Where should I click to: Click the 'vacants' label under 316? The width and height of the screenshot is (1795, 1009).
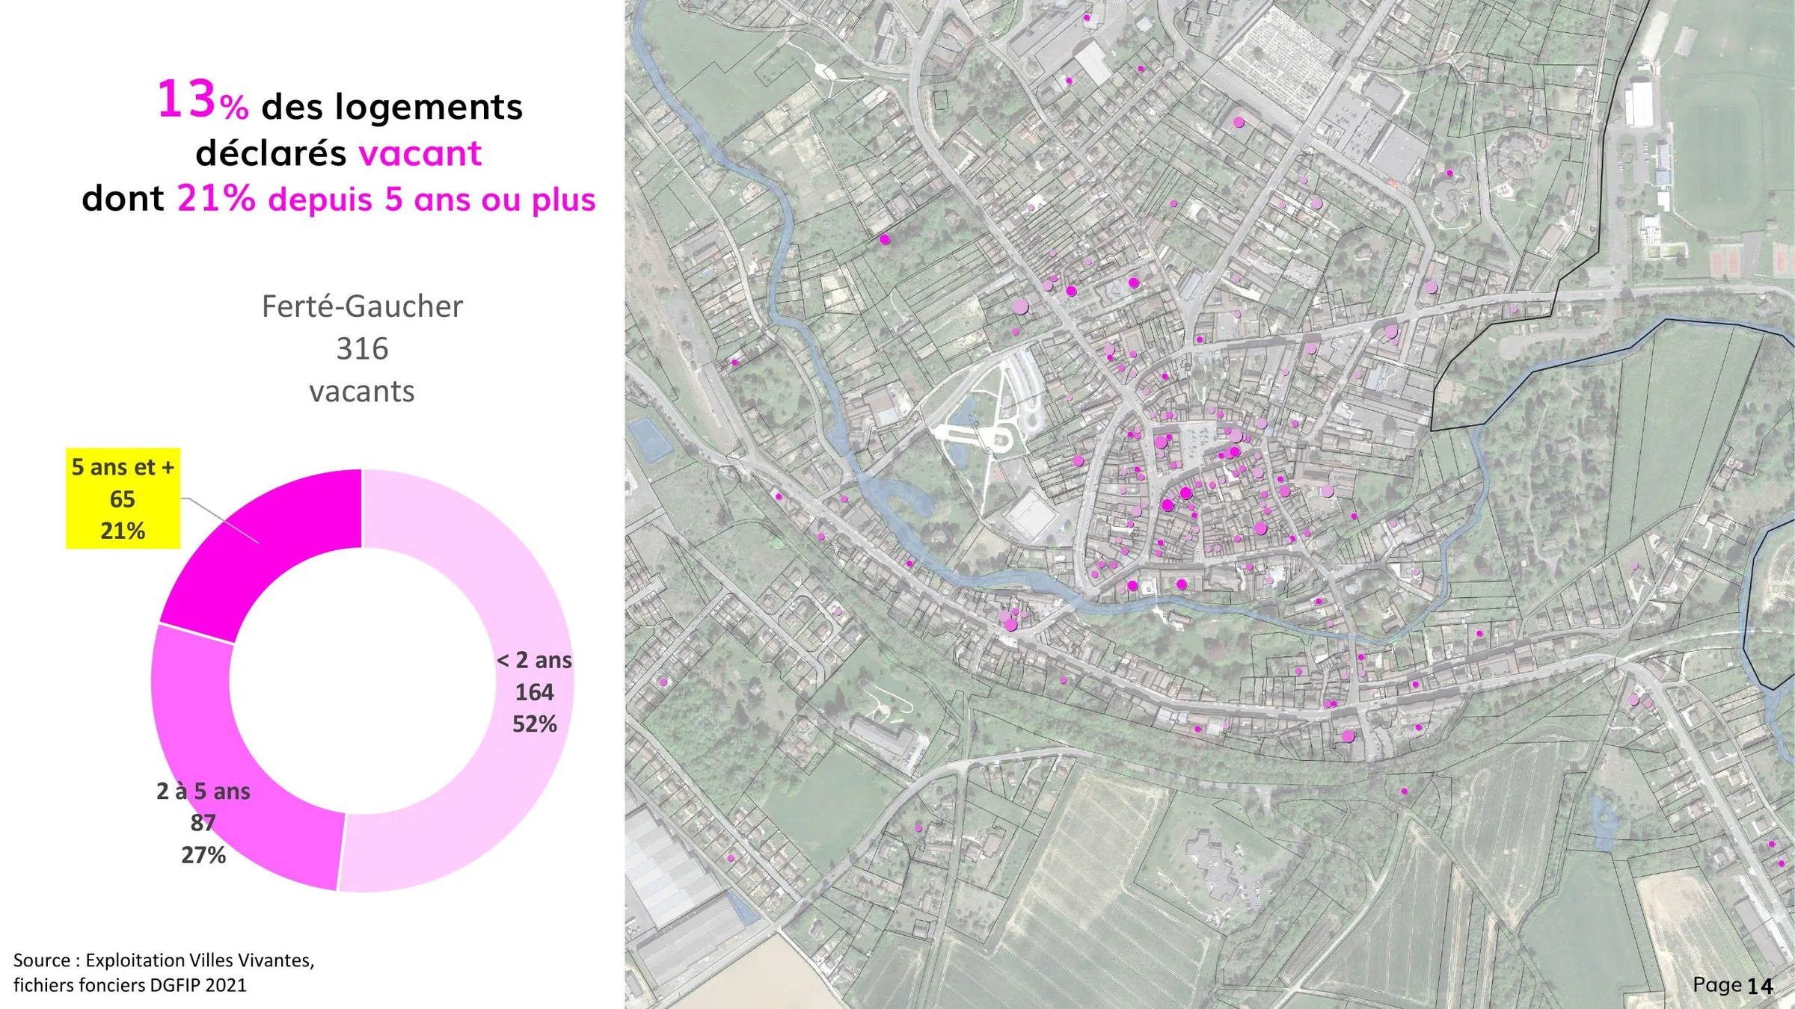point(362,391)
